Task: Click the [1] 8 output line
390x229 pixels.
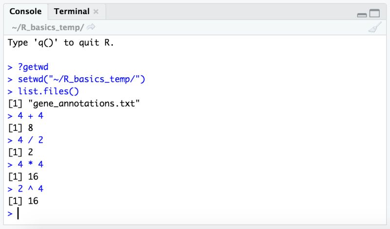Action: (x=20, y=128)
